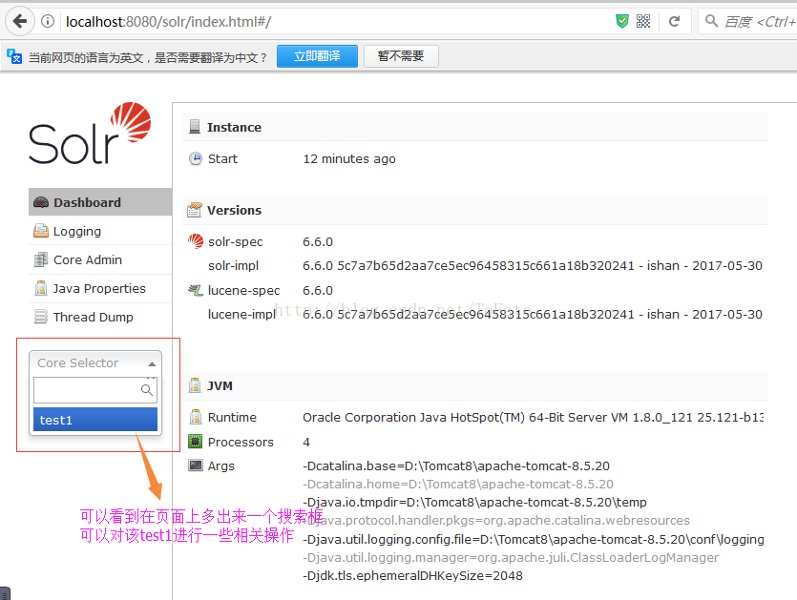Open Java Properties in the sidebar
Screen dimensions: 797x600
(100, 288)
